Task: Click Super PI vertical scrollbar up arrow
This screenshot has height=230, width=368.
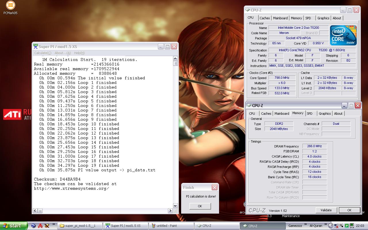Action: pos(175,59)
